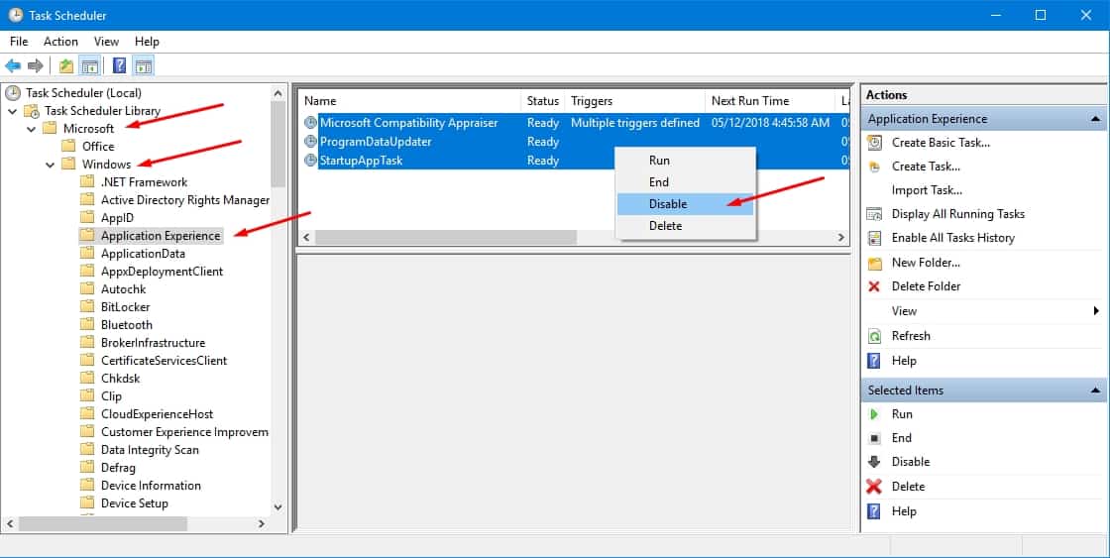Click the New Folder icon in Actions

click(875, 263)
